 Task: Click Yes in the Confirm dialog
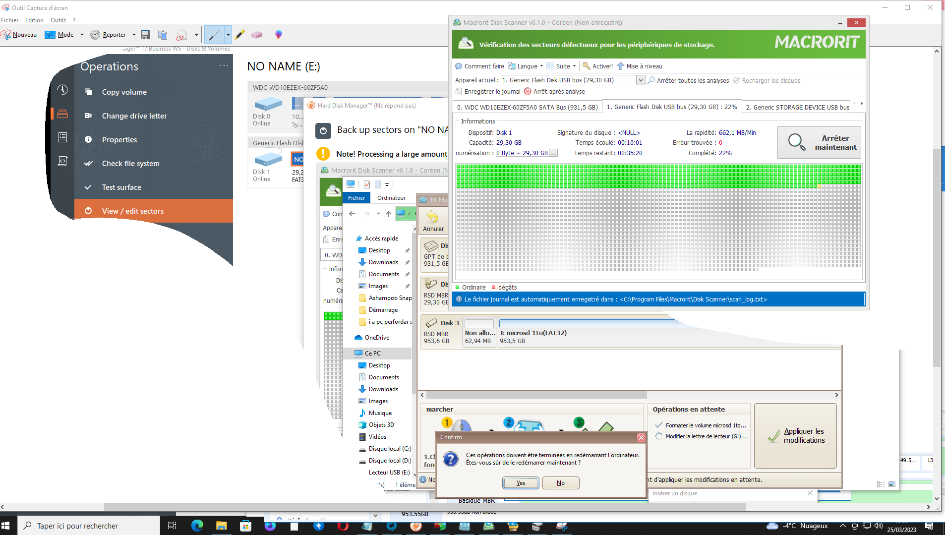[521, 483]
